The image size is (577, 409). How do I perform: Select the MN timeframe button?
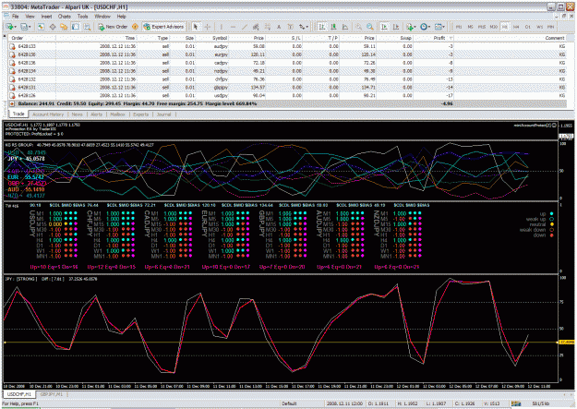550,27
